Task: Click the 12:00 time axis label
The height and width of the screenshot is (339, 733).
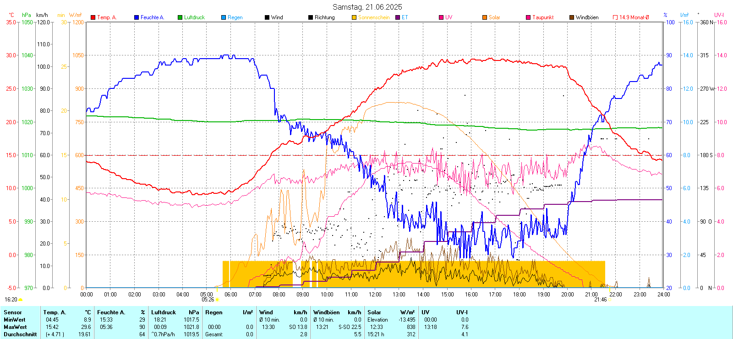Action: tap(375, 295)
